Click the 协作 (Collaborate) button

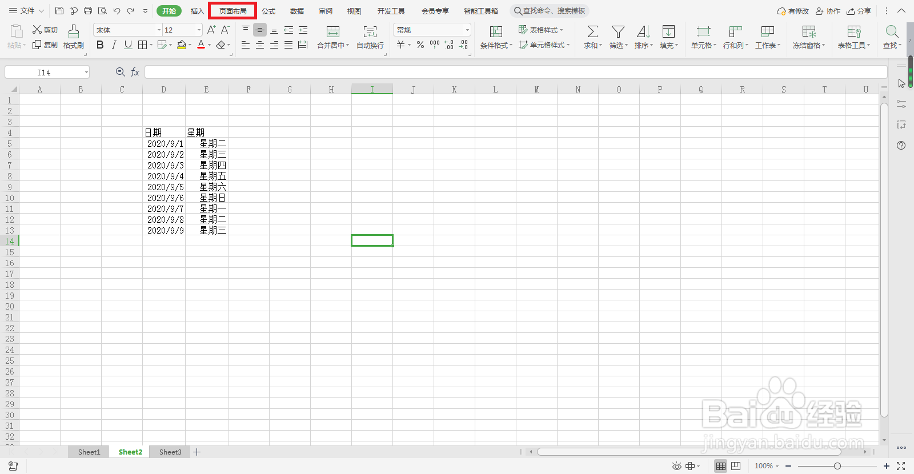pos(828,11)
